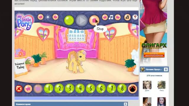Click the Stop button
Image resolution: width=189 pixels, height=106 pixels.
[x=94, y=20]
